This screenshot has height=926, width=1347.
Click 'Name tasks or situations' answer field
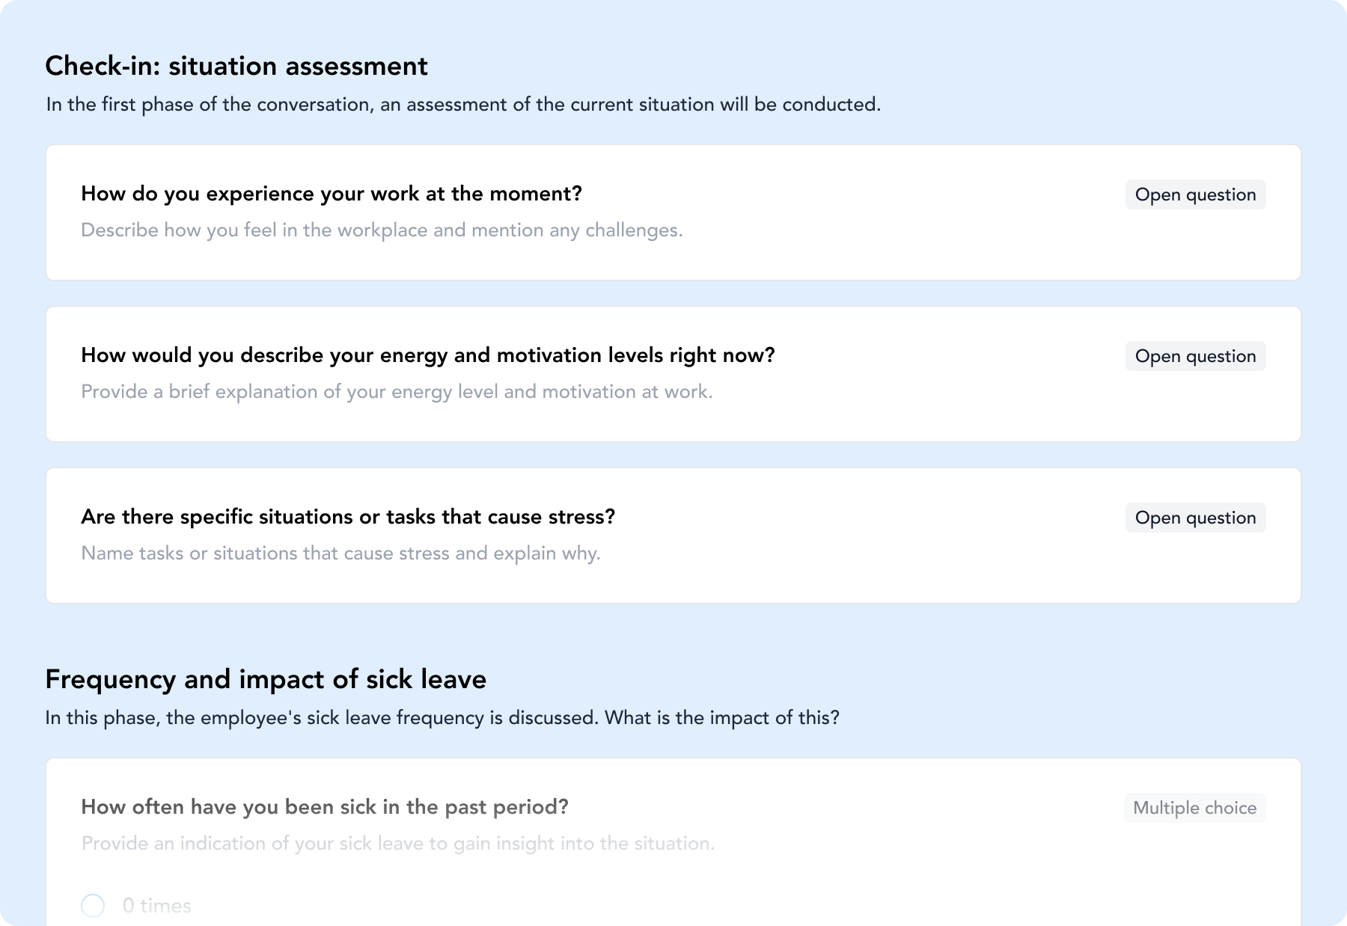340,554
